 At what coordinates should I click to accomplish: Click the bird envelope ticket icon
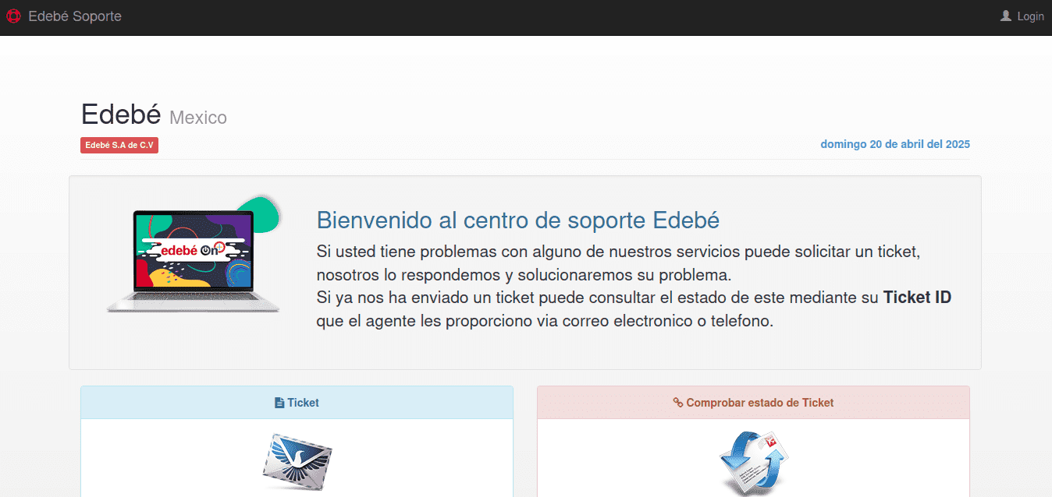click(297, 462)
